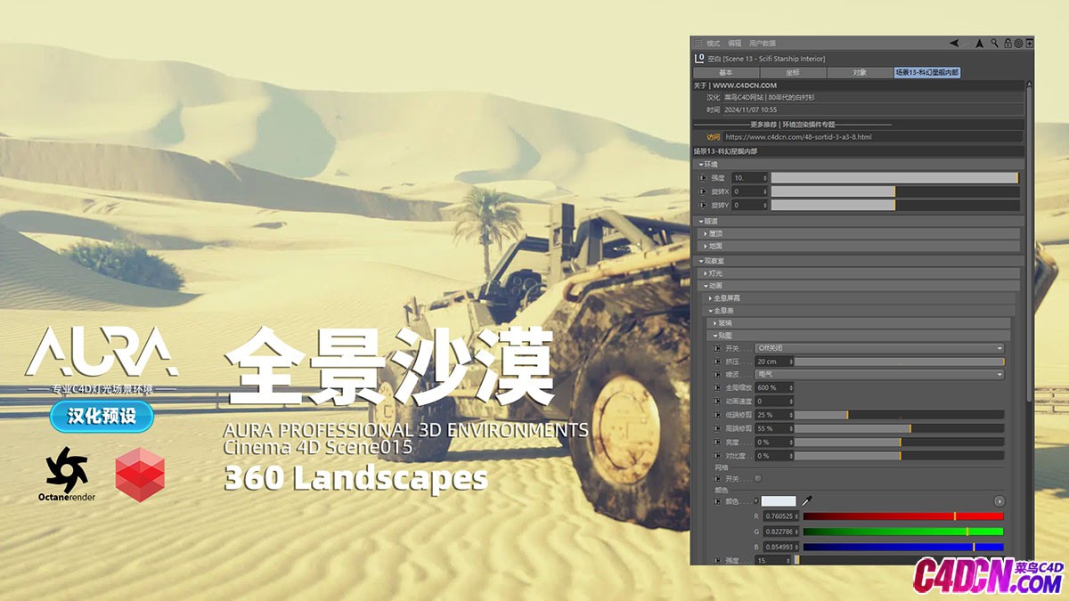
Task: Click the keyframe dot beside 全局缩放
Action: click(x=718, y=388)
